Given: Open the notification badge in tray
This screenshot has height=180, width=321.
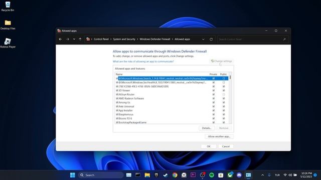Looking at the screenshot, I should pyautogui.click(x=315, y=175).
